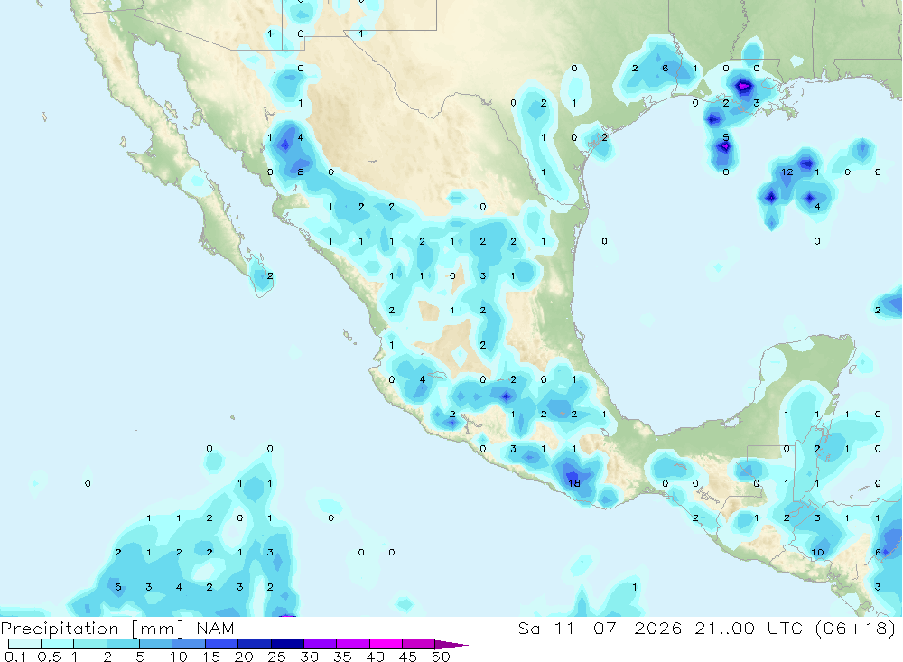Select the 35–40 mm legend color box
This screenshot has height=662, width=903.
coord(353,644)
